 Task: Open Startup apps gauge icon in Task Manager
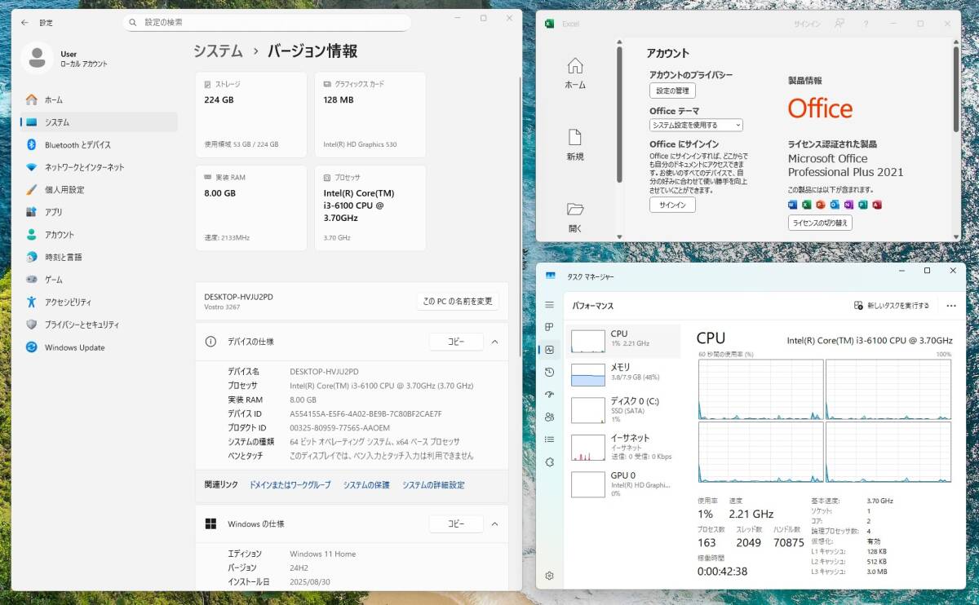[x=549, y=395]
